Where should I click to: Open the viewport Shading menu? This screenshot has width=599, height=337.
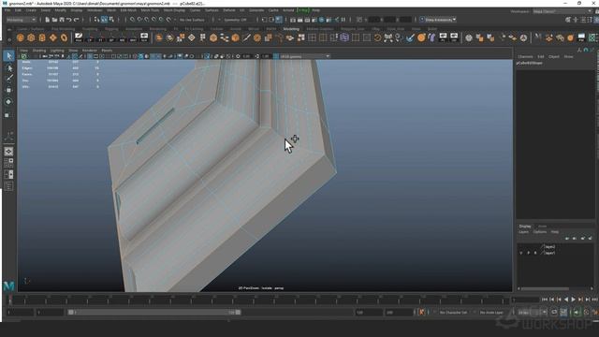tap(39, 51)
